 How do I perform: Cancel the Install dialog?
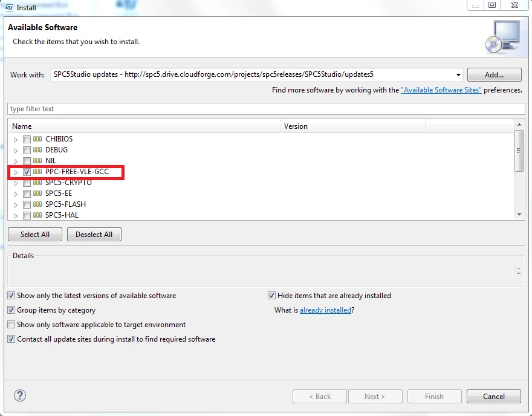click(x=494, y=396)
